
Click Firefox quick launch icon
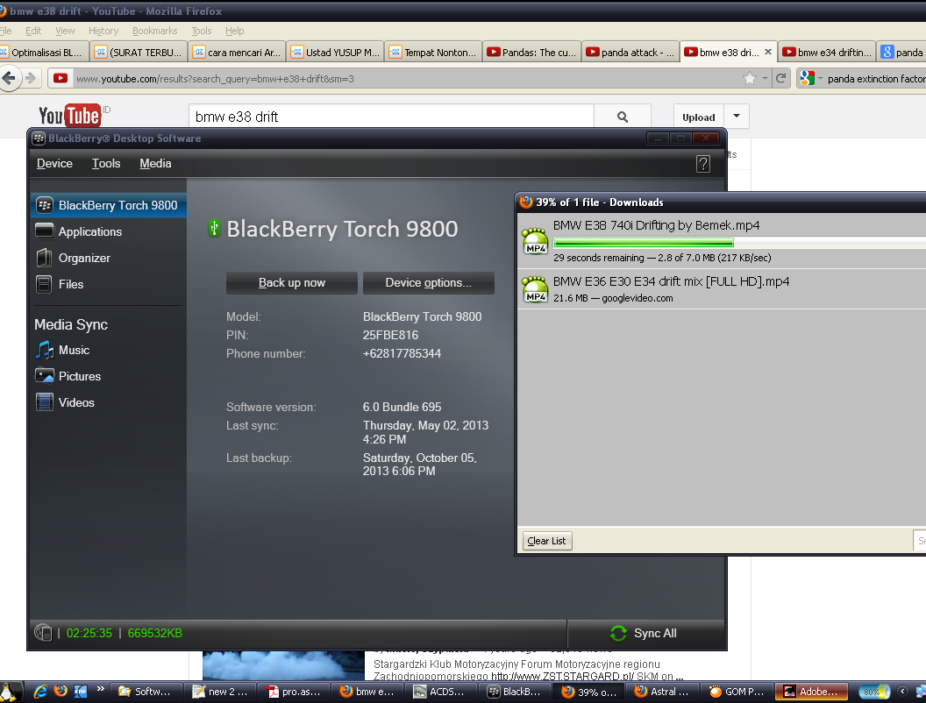coord(61,692)
